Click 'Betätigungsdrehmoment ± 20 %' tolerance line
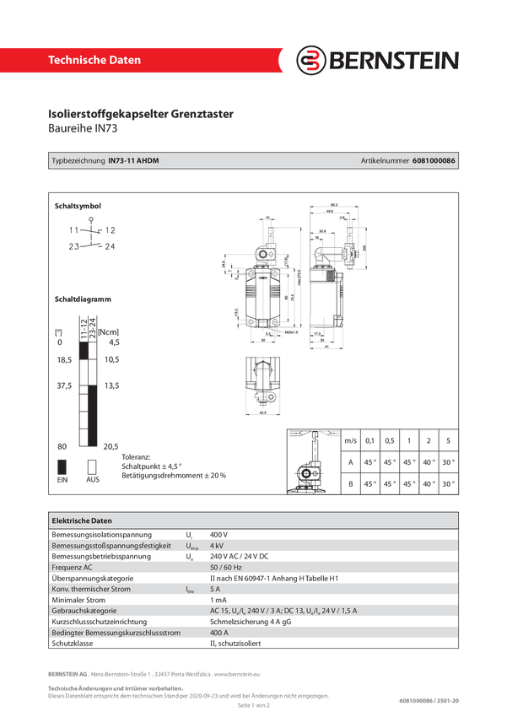This screenshot has height=717, width=507. (174, 476)
